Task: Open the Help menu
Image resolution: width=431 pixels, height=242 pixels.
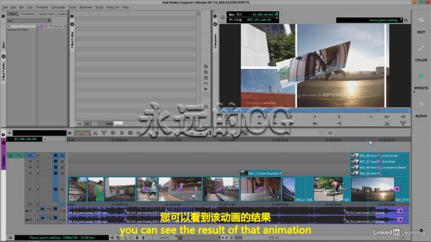Action: (x=125, y=7)
